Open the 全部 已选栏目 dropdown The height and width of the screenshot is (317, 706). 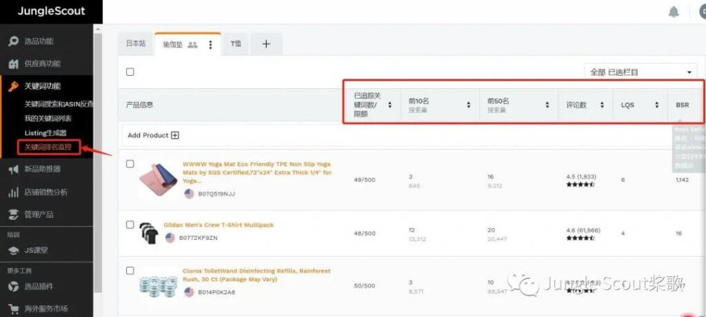click(x=641, y=72)
